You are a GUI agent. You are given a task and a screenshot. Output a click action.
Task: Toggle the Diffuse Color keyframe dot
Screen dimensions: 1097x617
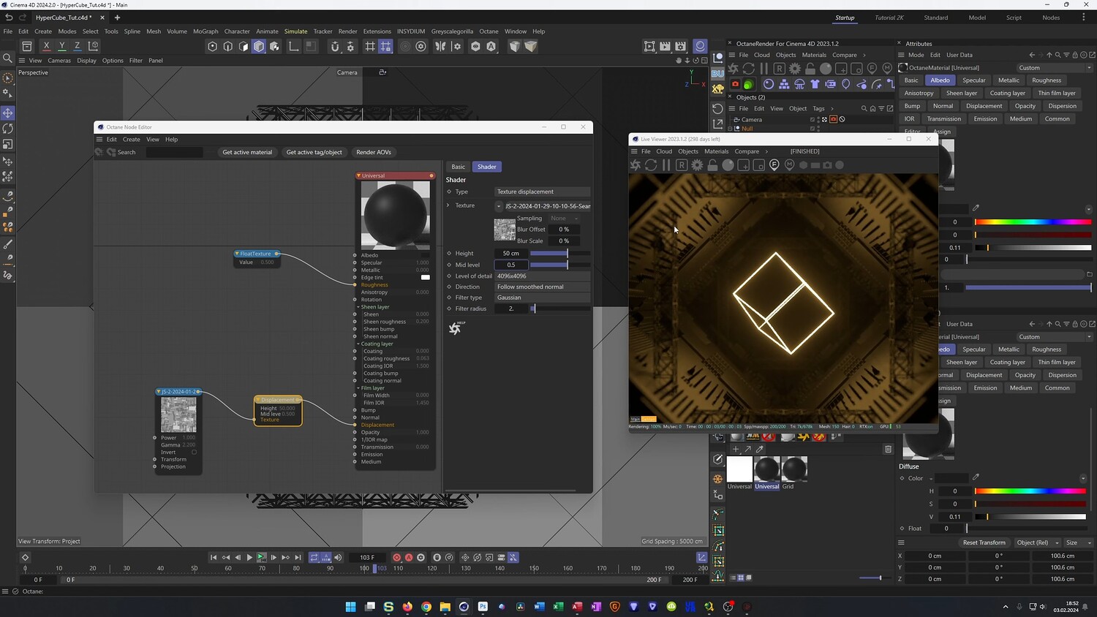pyautogui.click(x=902, y=478)
